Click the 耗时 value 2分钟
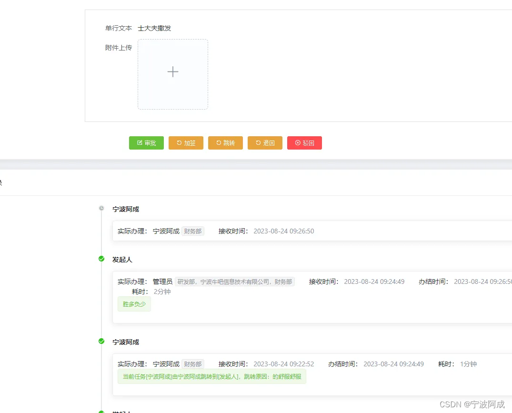The height and width of the screenshot is (413, 512). tap(162, 292)
